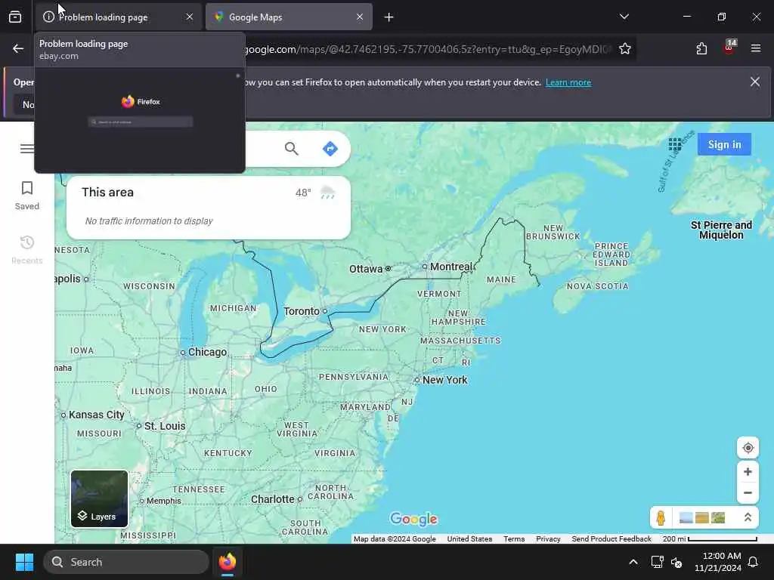Screen dimensions: 774x580
Task: Click the New York city label
Action: (444, 380)
